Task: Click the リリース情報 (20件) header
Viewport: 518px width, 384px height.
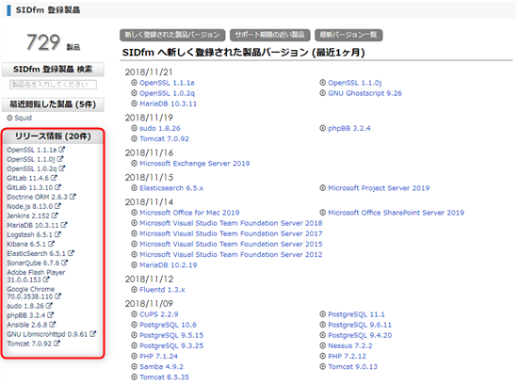Action: coord(53,136)
